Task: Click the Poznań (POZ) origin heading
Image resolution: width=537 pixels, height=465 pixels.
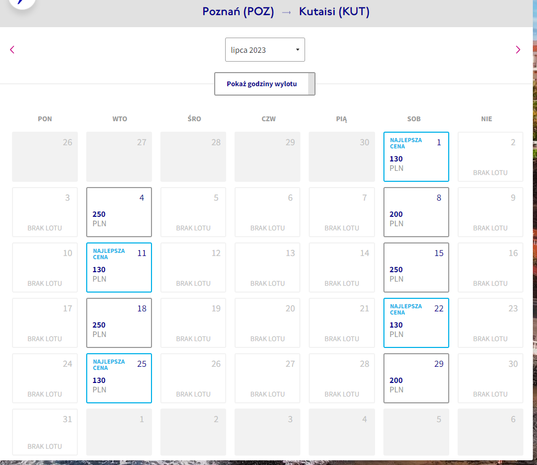Action: 238,11
